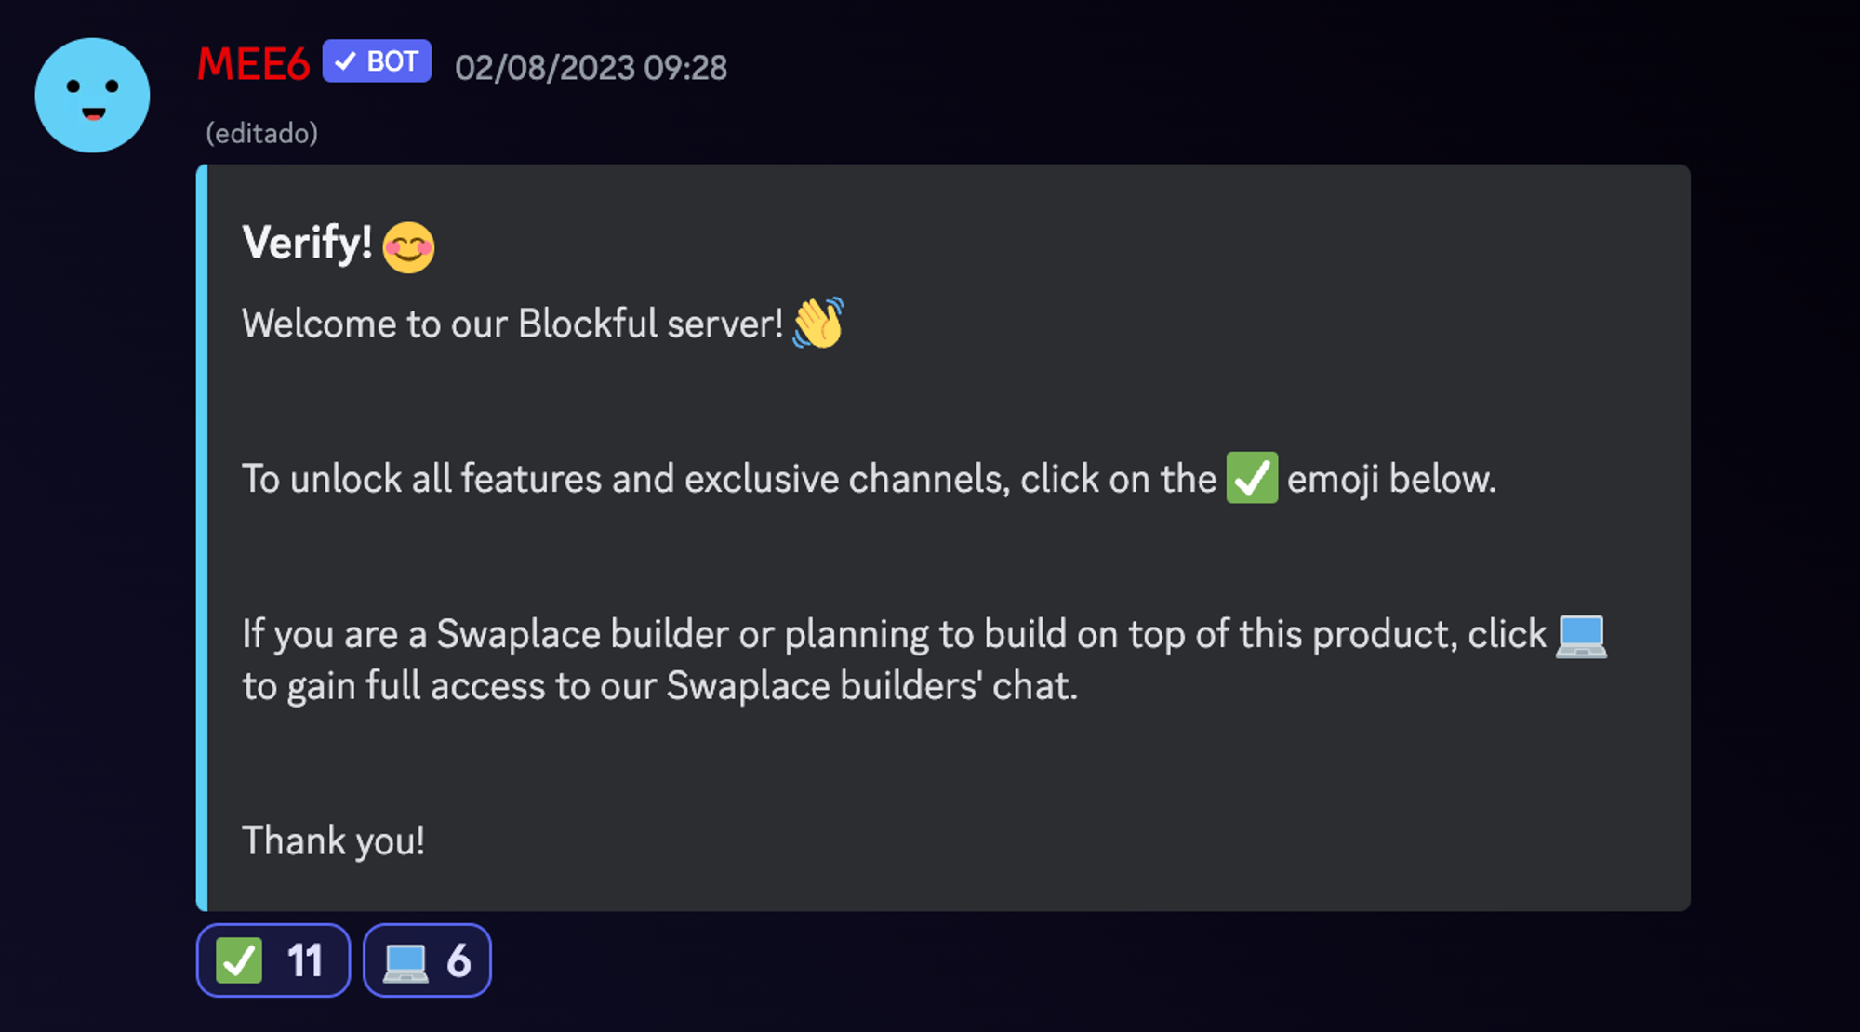Click the laptop emoji in the message text

1581,637
